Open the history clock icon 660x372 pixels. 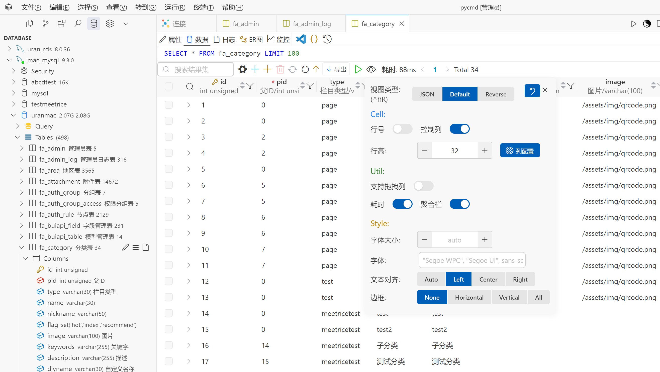[x=327, y=39]
